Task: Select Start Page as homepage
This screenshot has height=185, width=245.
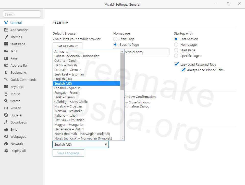Action: [115, 39]
